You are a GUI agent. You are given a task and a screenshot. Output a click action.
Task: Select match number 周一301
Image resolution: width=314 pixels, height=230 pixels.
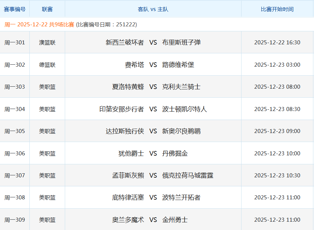point(15,42)
